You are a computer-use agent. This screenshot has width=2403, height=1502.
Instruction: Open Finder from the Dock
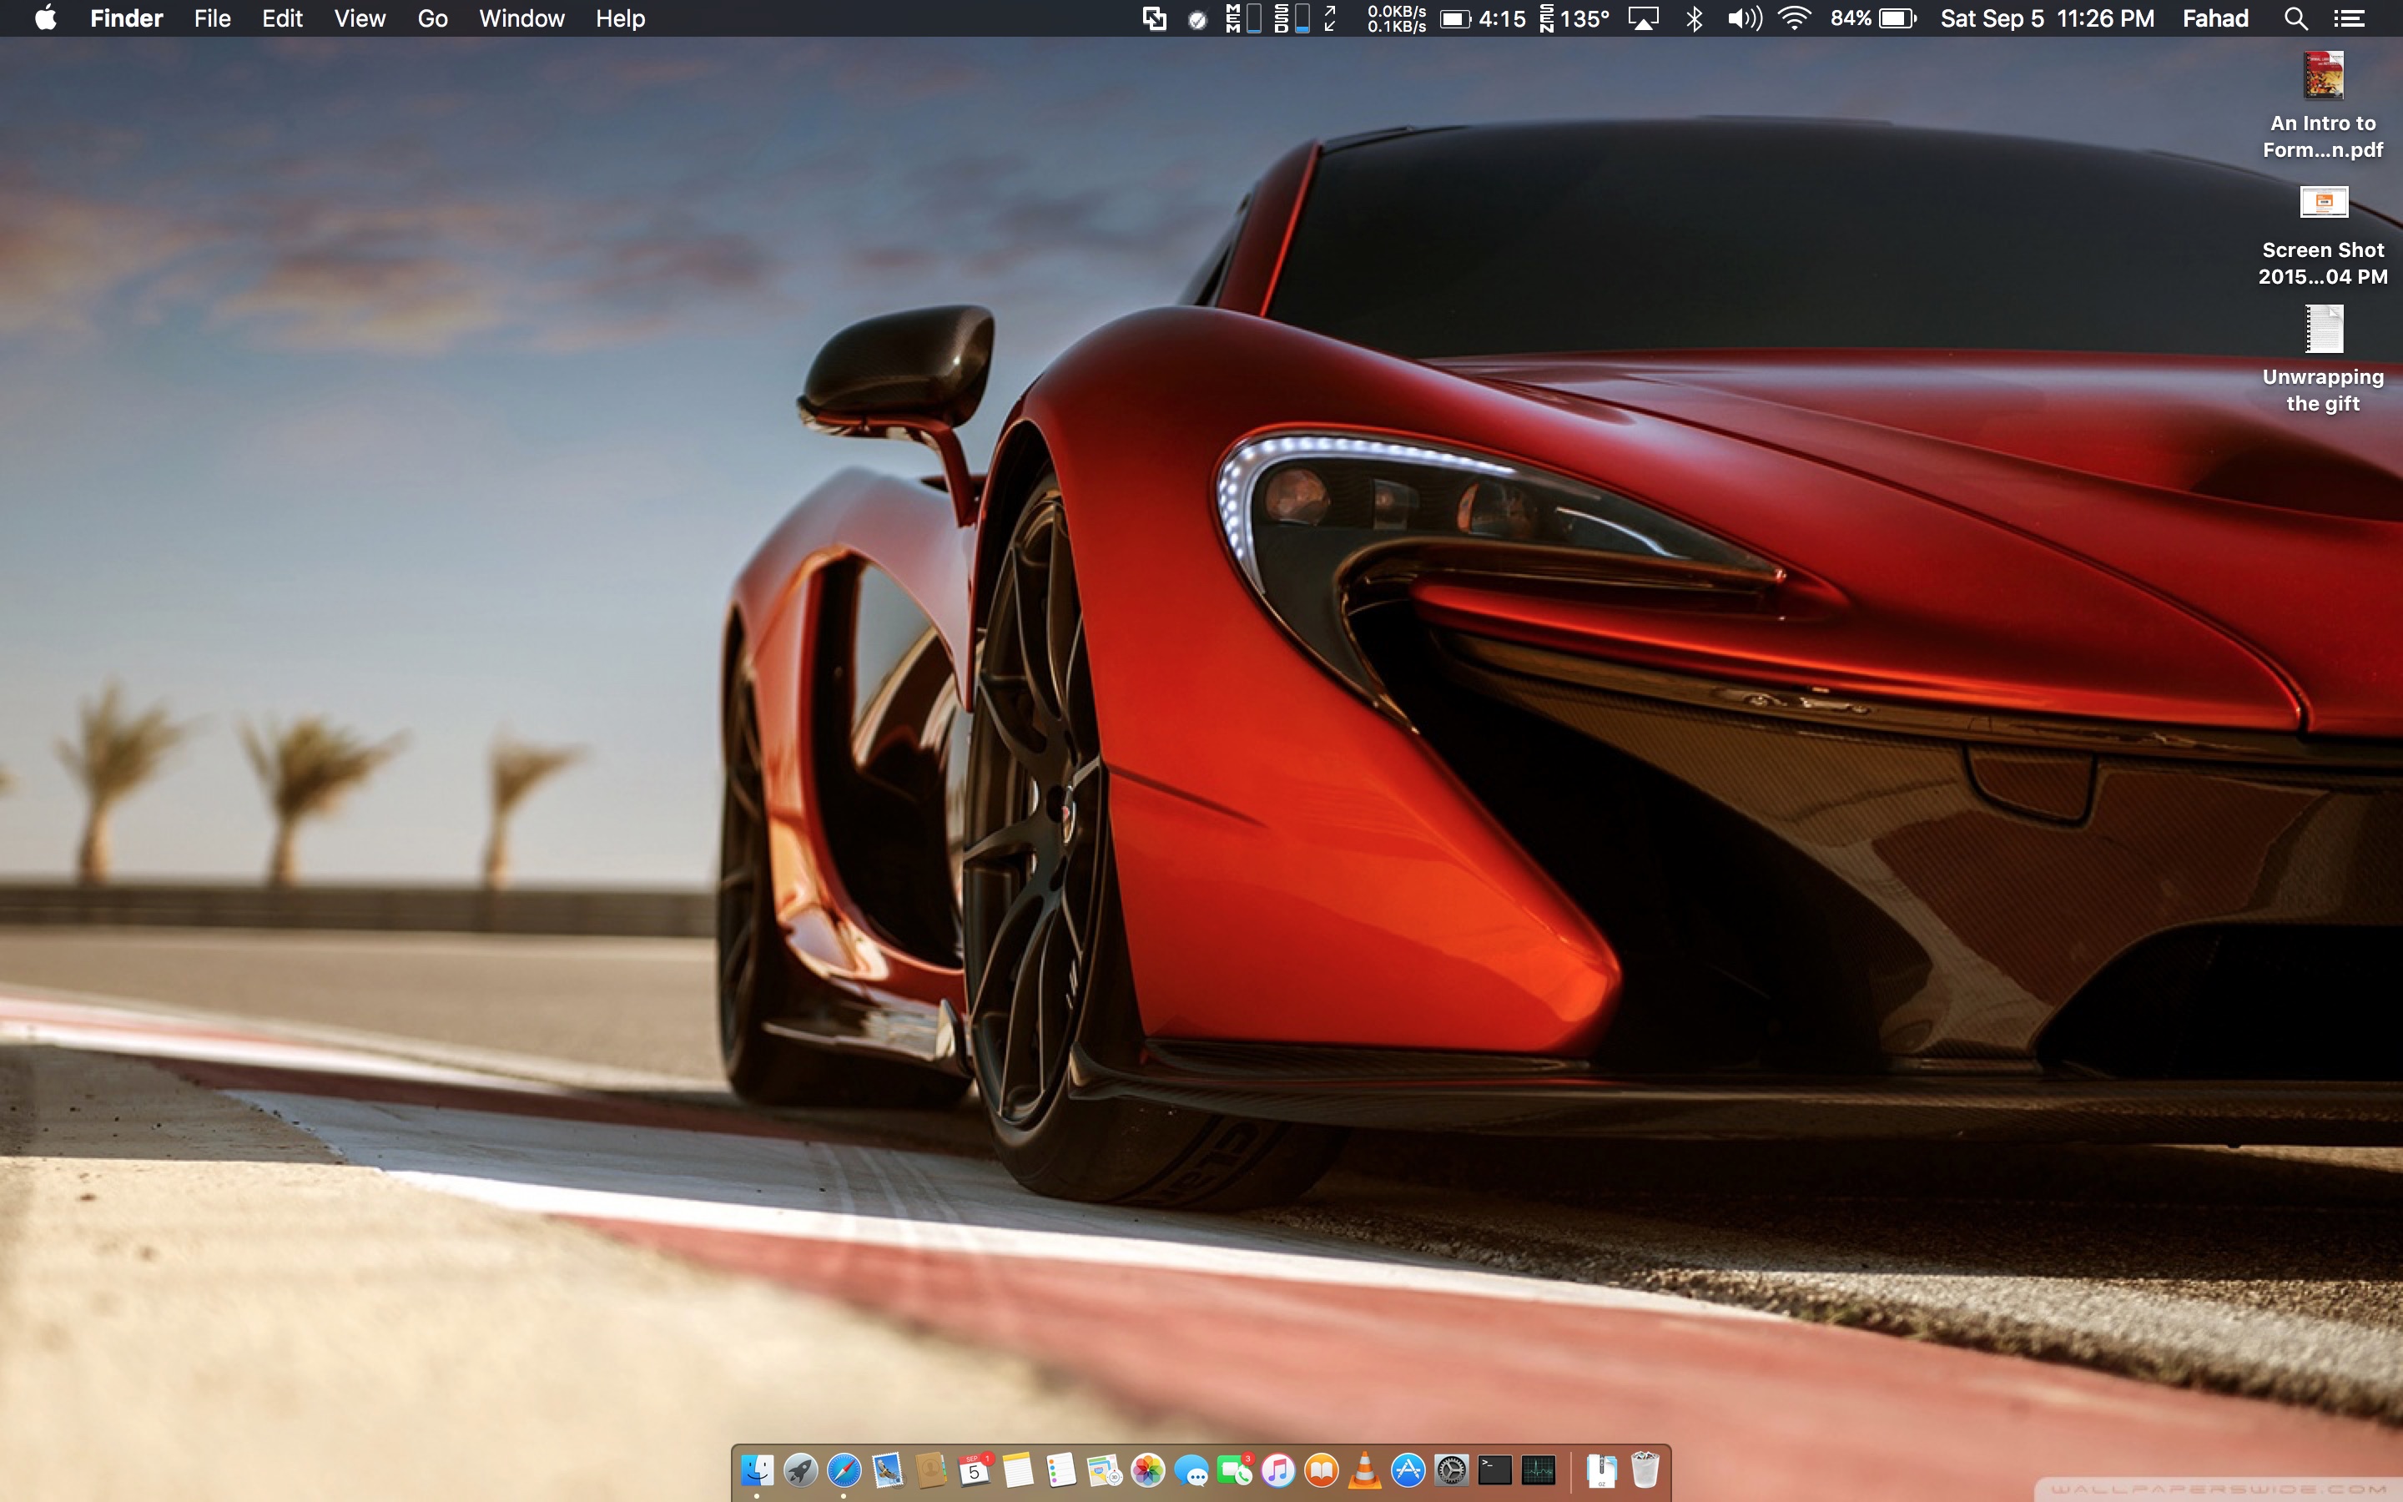(x=757, y=1469)
